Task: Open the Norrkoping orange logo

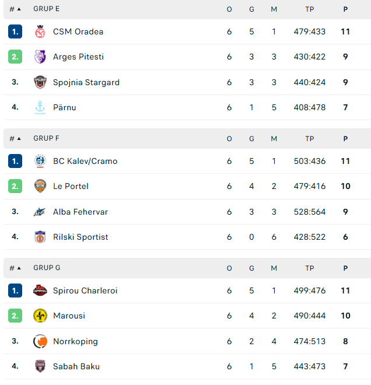Action: [40, 341]
